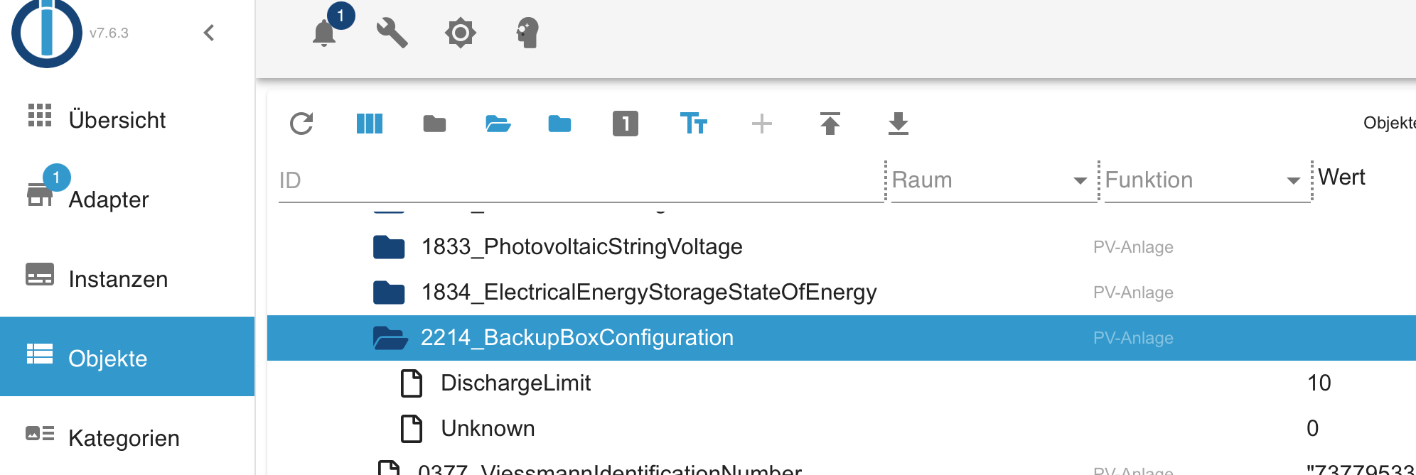Open the theme brightness toggle icon
1416x475 pixels.
(460, 33)
